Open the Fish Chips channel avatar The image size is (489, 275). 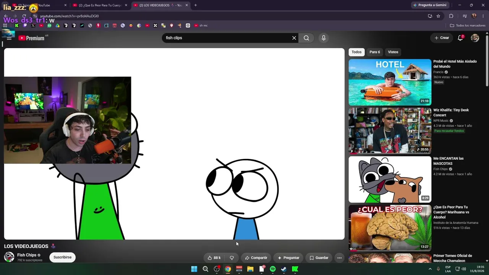click(x=9, y=257)
